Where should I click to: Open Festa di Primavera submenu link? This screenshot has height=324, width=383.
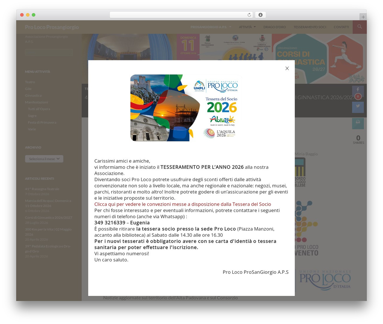(x=42, y=122)
